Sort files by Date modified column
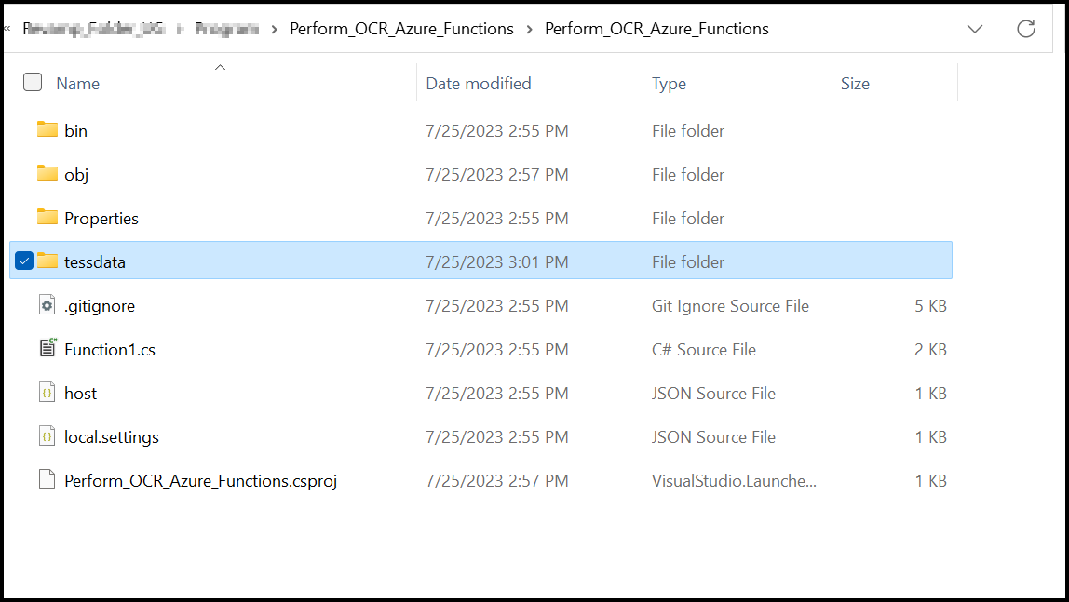 [478, 83]
